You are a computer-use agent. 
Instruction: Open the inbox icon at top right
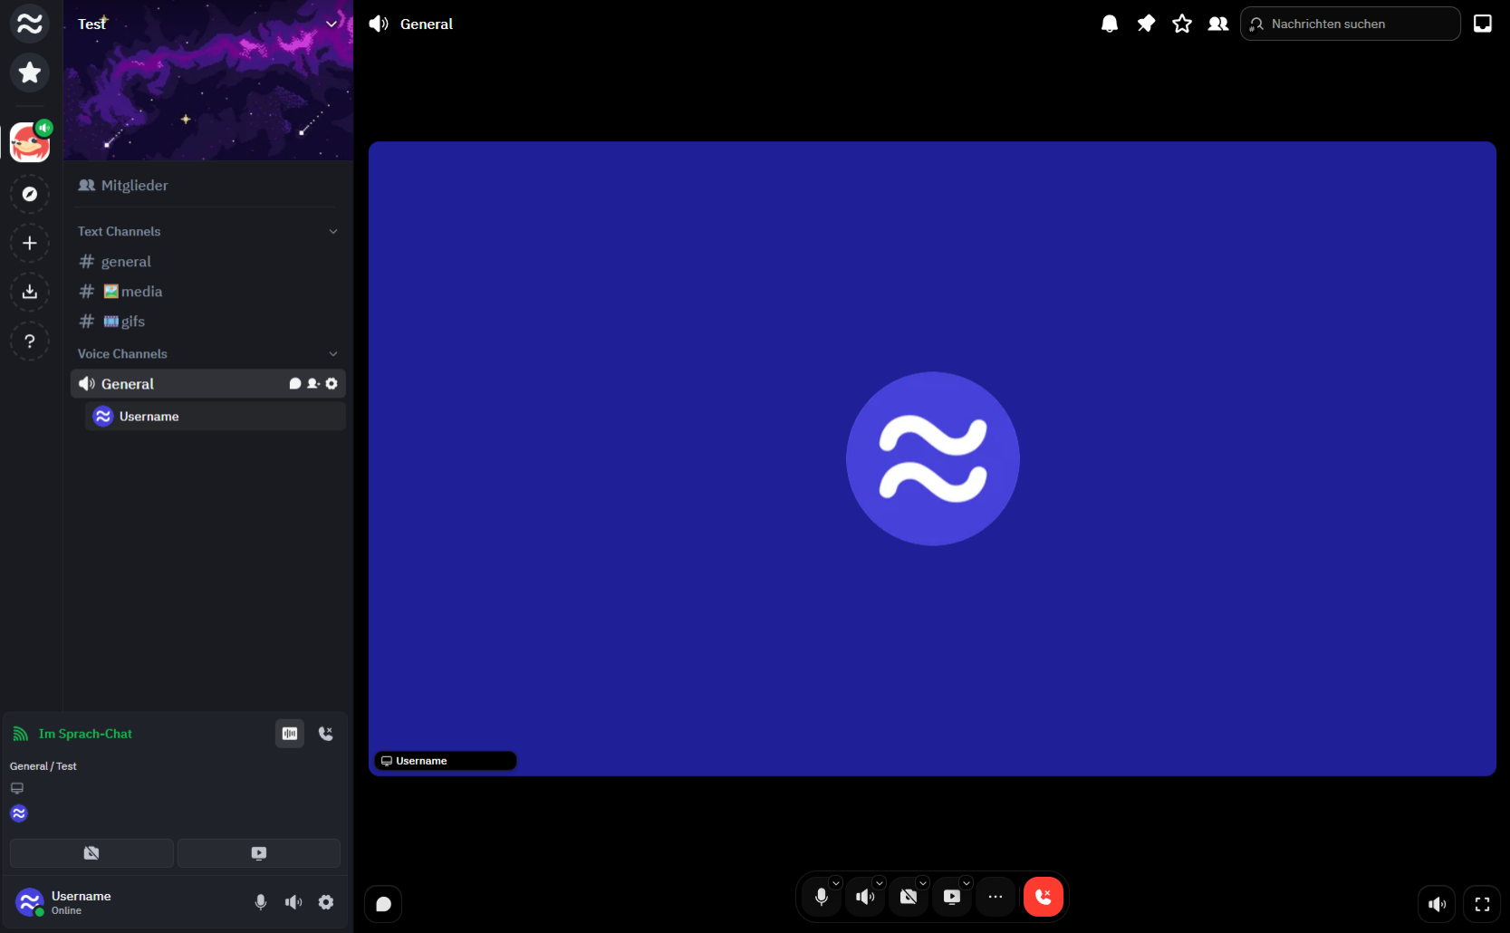point(1483,24)
